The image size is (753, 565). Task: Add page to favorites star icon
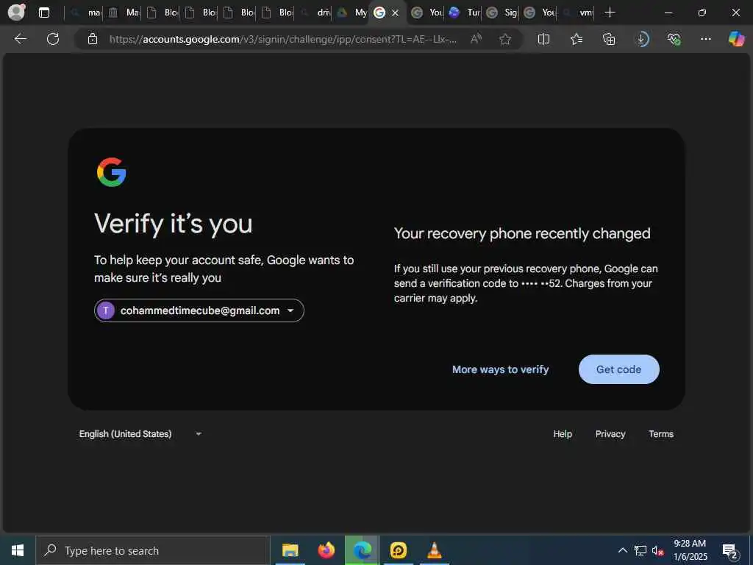coord(504,39)
